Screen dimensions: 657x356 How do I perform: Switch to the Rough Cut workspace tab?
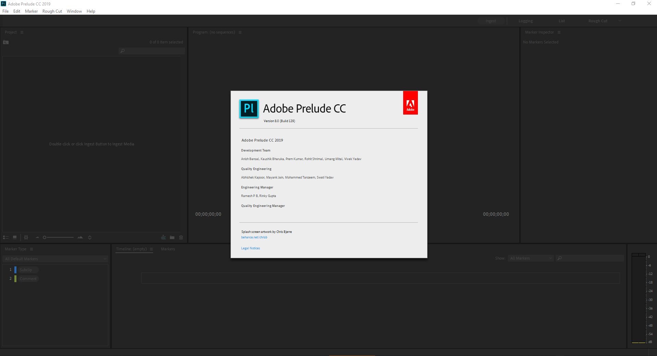click(598, 21)
